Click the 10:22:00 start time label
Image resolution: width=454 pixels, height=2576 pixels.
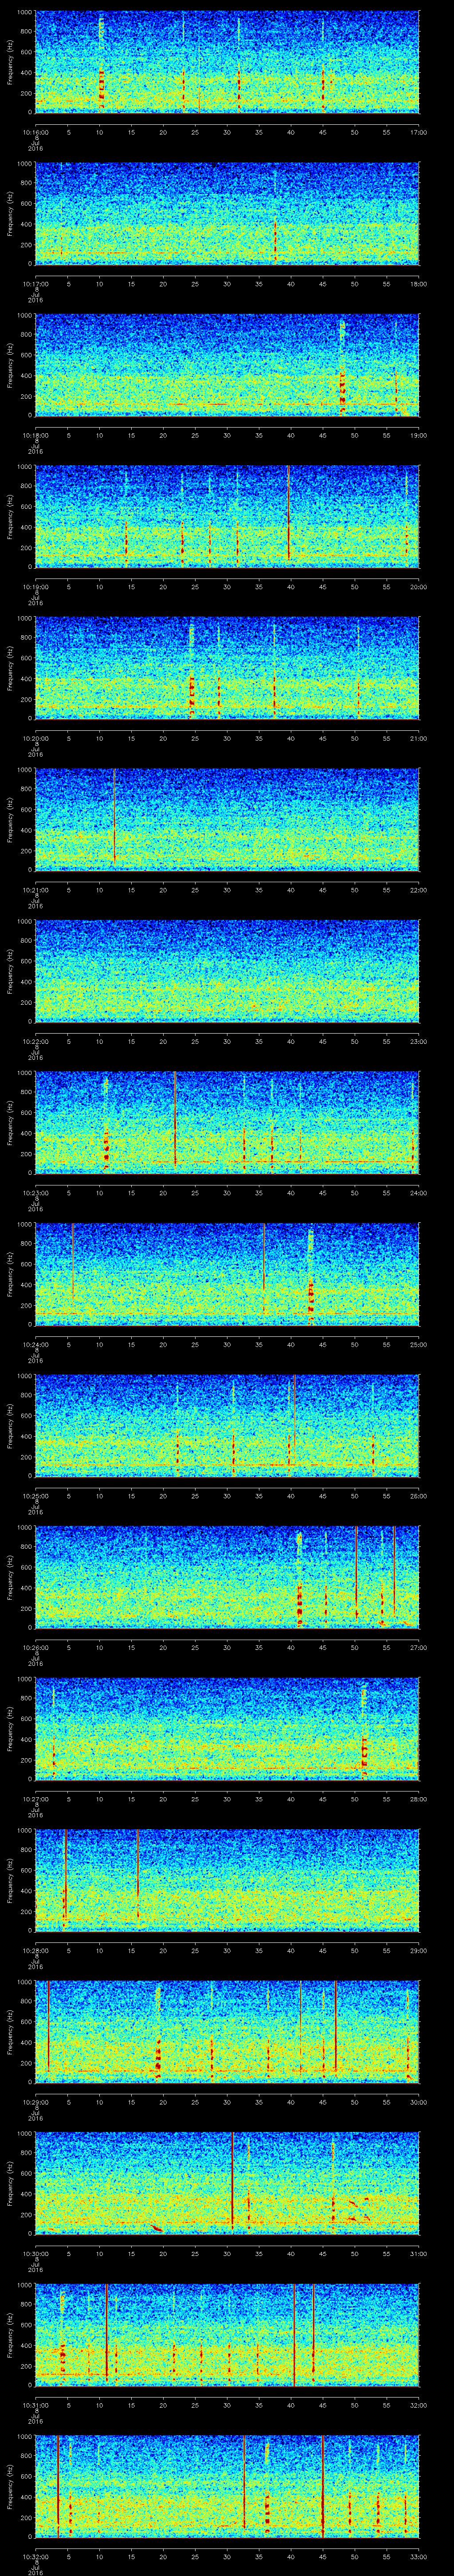pos(36,1041)
